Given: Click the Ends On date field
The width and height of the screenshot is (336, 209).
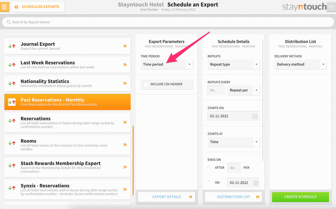Looking at the screenshot, I should pos(244,183).
